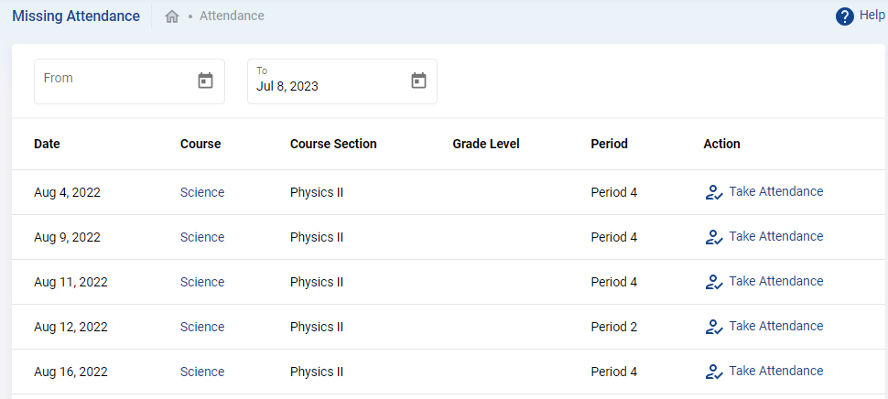Open the To date calendar picker icon

[418, 81]
